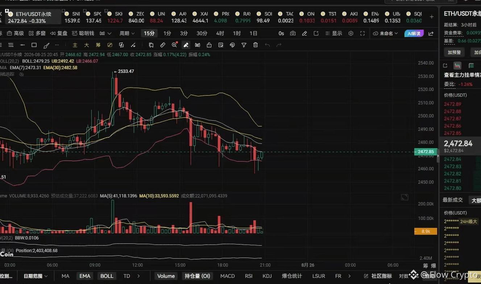Enable the MACD indicator
481x284 pixels.
pos(228,276)
